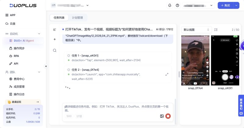244x128 pixels.
Task: Click the 计划 chip below input
Action: (79, 116)
